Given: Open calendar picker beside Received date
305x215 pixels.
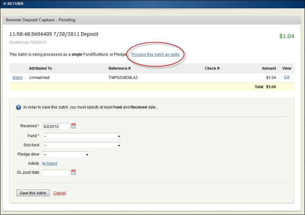Looking at the screenshot, I should tap(73, 126).
